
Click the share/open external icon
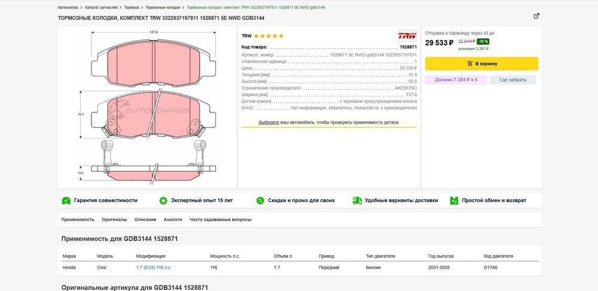(x=536, y=16)
